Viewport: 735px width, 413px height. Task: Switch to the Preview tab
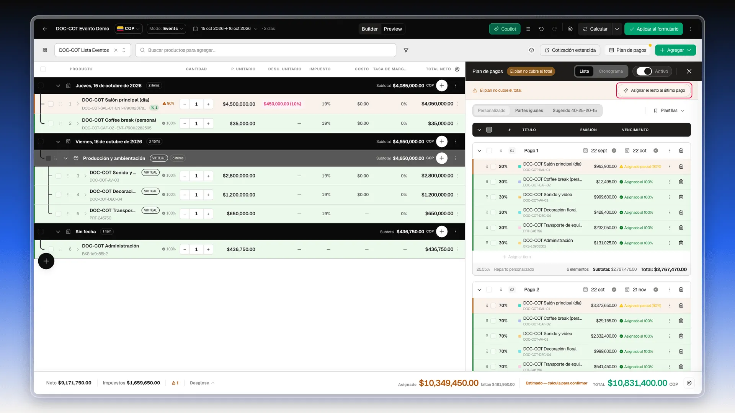point(393,29)
